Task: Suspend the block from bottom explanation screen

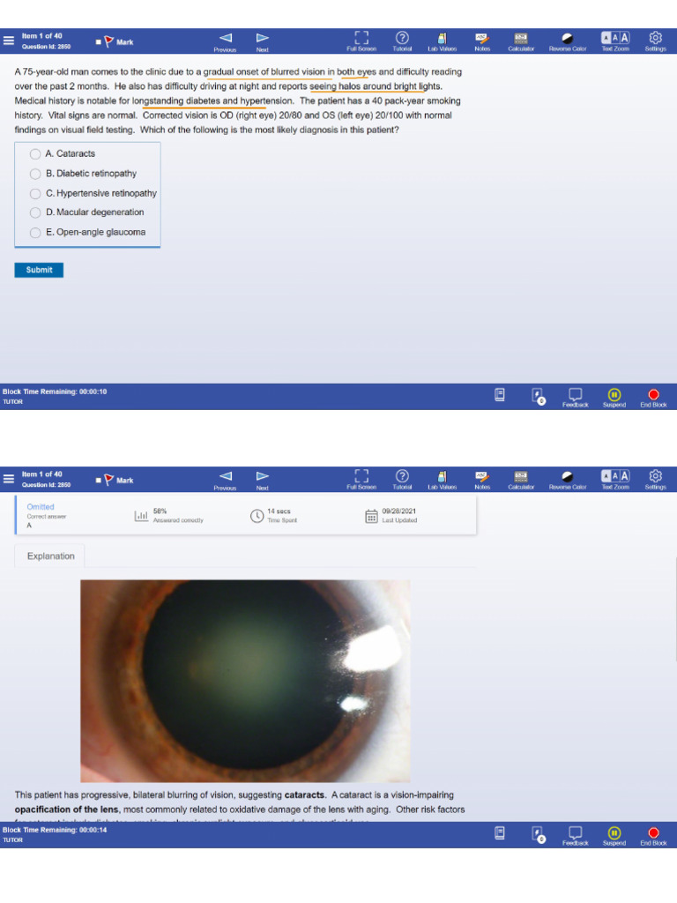Action: (x=614, y=836)
